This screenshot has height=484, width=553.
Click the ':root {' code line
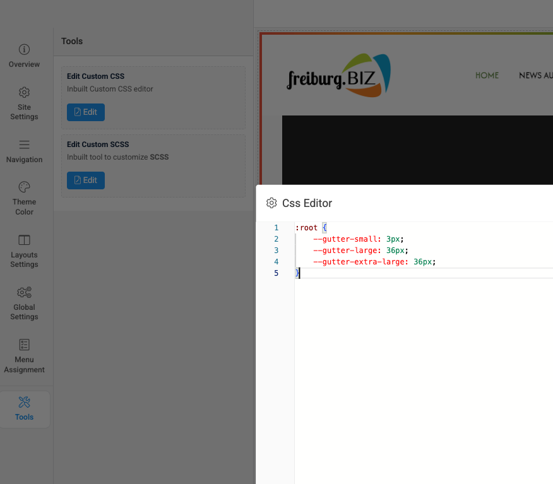311,228
